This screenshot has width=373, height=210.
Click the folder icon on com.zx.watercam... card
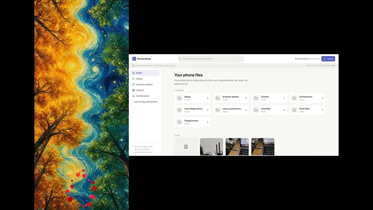click(x=218, y=110)
